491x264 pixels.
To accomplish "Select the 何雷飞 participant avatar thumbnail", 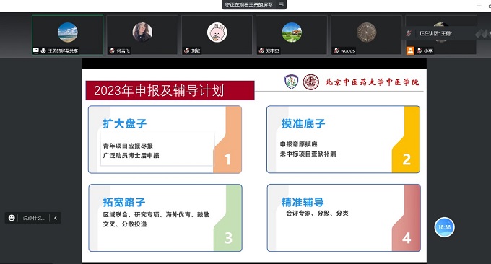I will pos(142,32).
